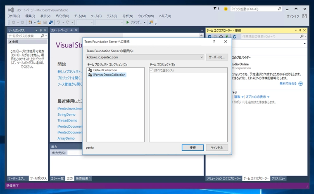Click the サーバー(R)... button

pos(216,57)
